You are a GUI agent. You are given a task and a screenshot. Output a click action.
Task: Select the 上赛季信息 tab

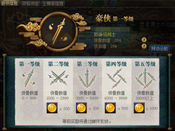point(53,4)
